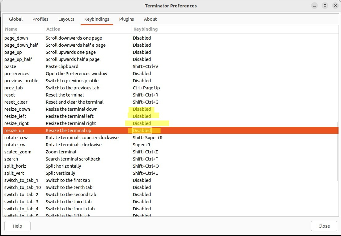
Task: Click the Disabled keybinding for preferences
Action: pyautogui.click(x=142, y=73)
